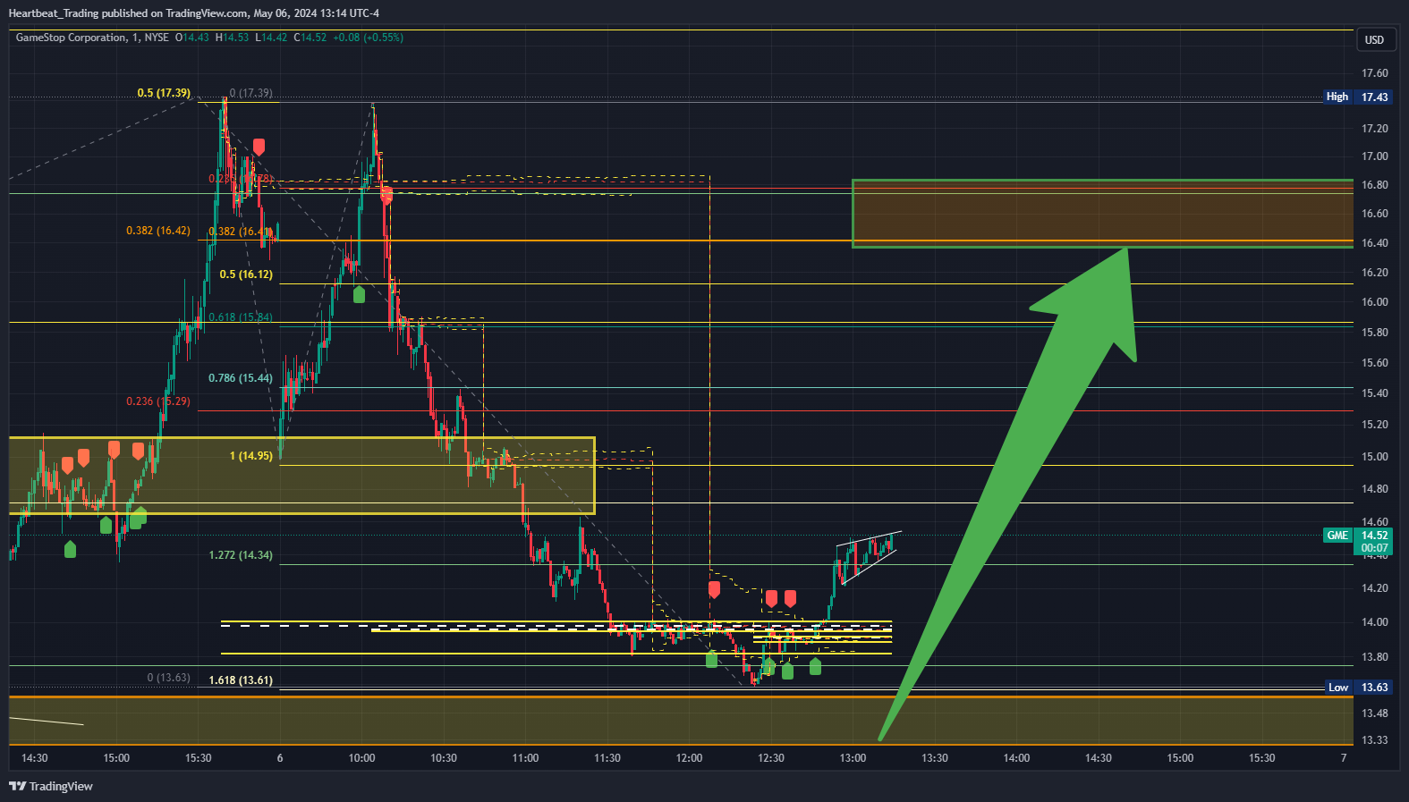Click the 15.60 price axis tick

click(x=1375, y=363)
